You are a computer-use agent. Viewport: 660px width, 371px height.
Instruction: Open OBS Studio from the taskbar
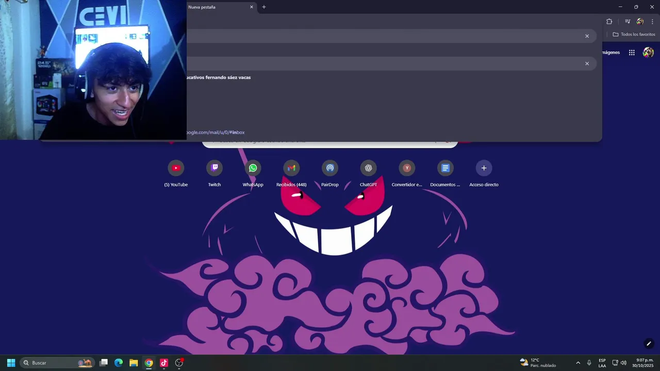[179, 363]
